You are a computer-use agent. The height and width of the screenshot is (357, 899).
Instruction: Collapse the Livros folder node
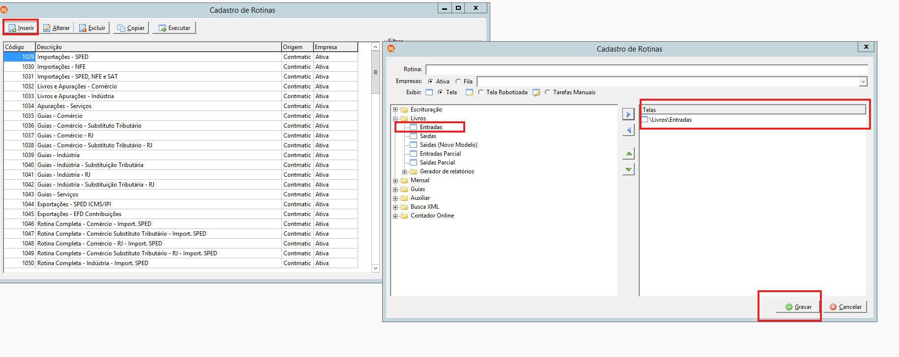[x=395, y=118]
